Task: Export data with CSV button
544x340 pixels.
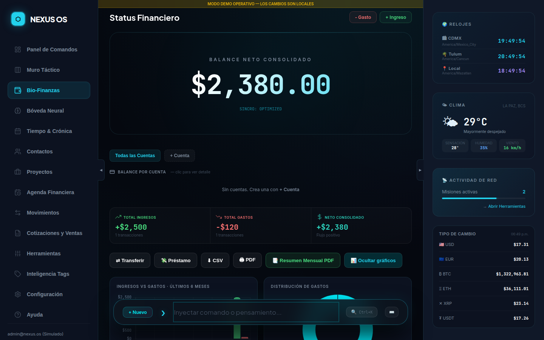Action: [x=215, y=260]
